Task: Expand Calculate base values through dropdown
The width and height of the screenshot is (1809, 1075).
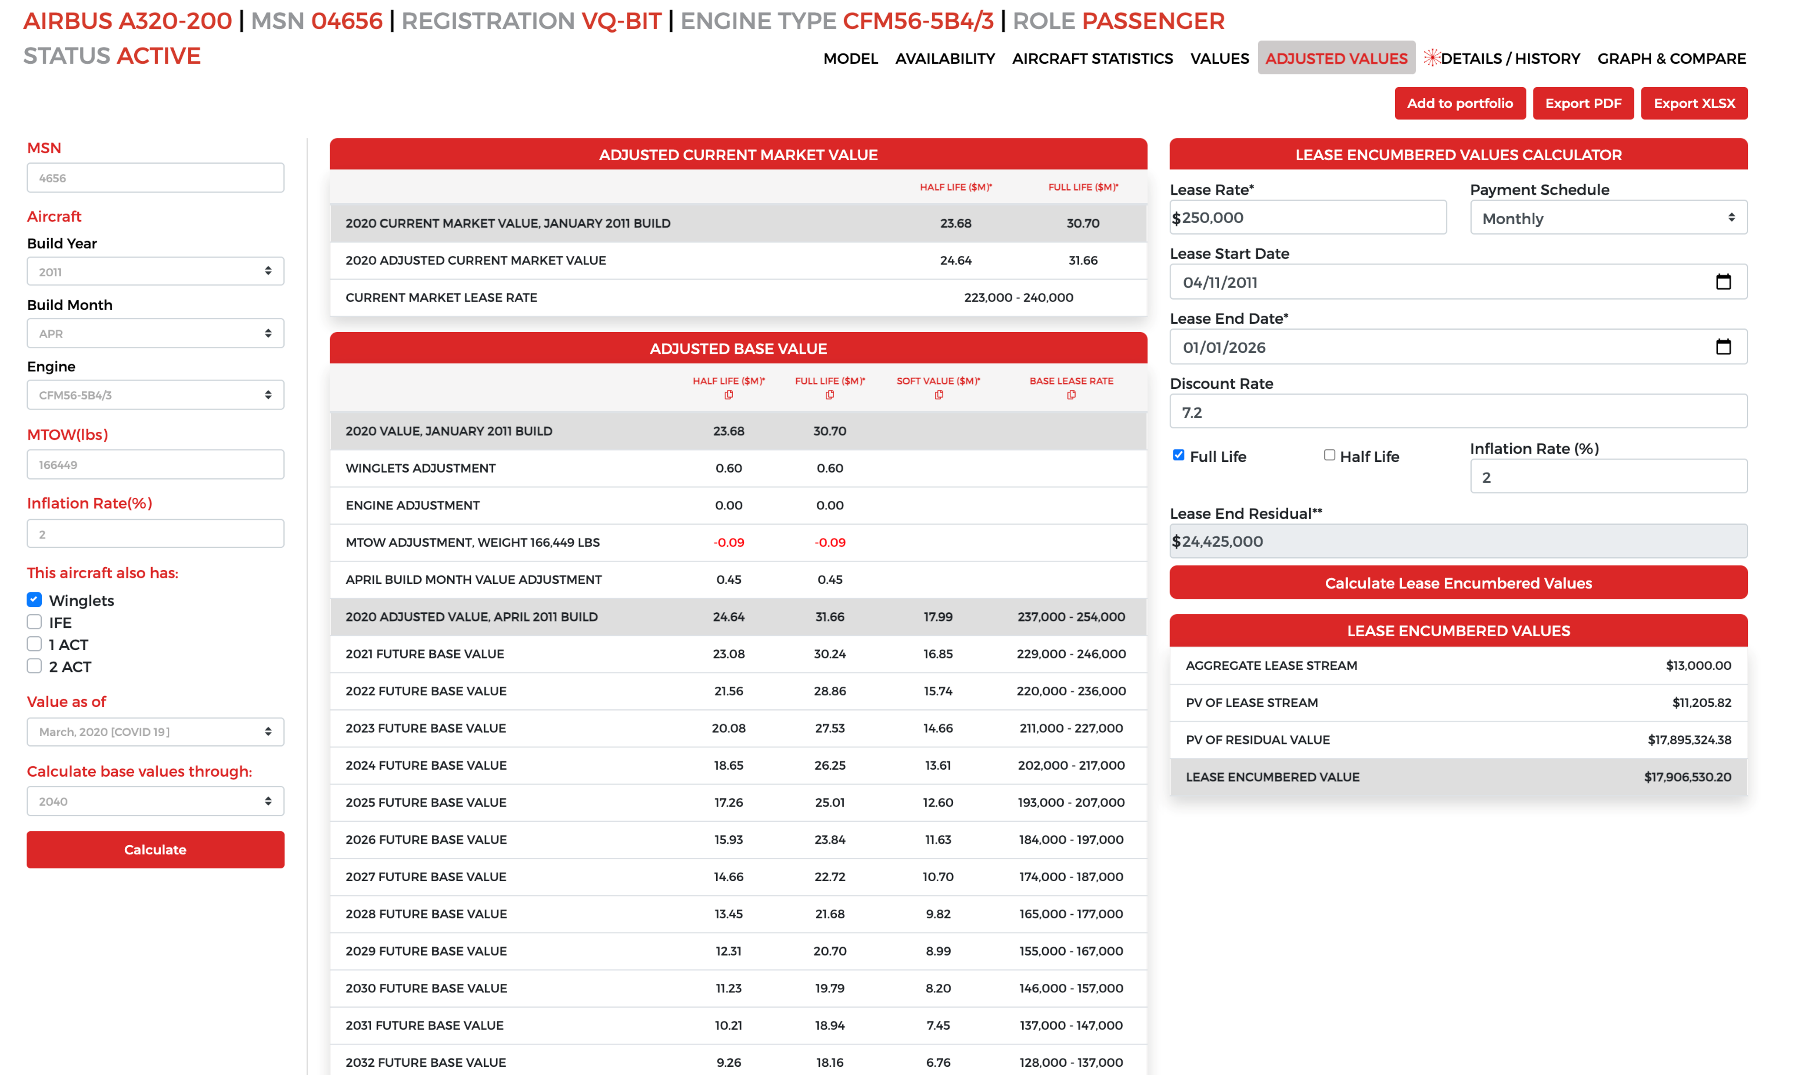Action: click(x=155, y=801)
